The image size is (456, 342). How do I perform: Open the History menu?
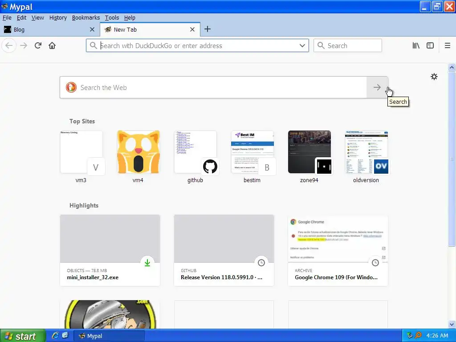[x=58, y=18]
